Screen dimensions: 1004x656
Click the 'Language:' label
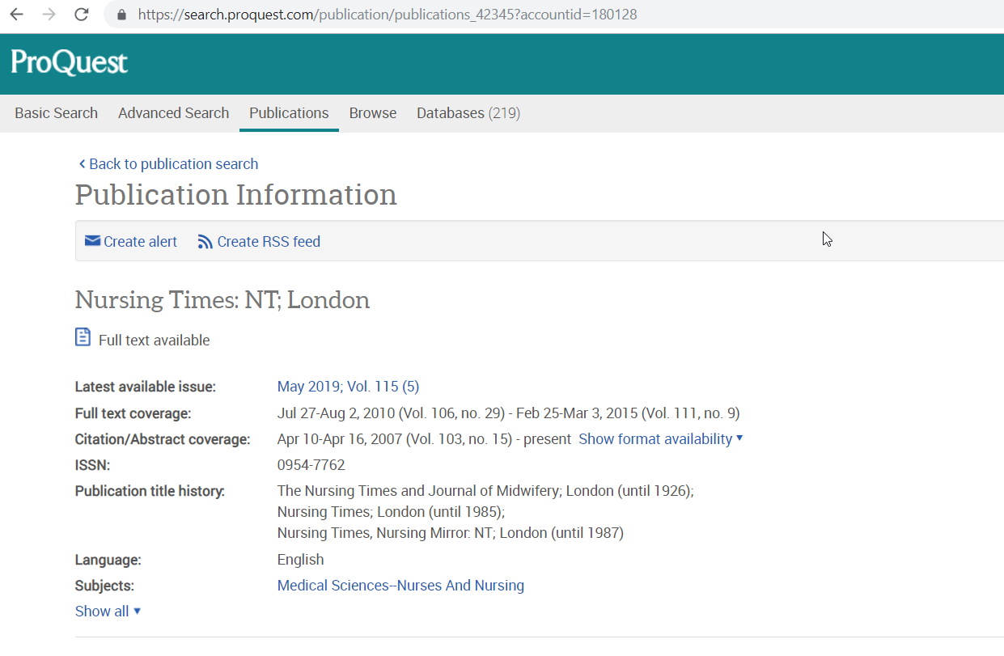coord(108,560)
